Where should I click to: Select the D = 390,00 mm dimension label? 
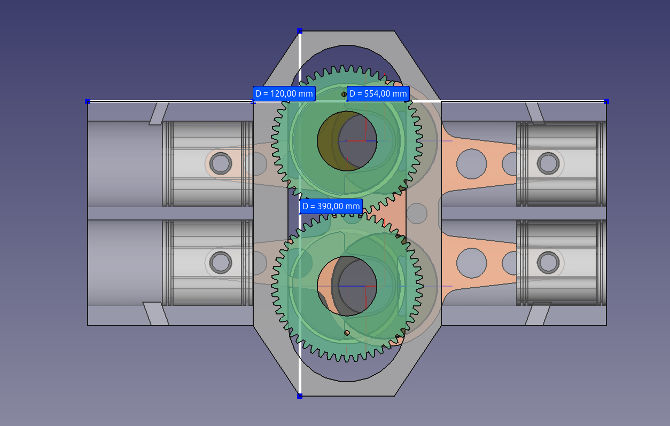pos(331,206)
